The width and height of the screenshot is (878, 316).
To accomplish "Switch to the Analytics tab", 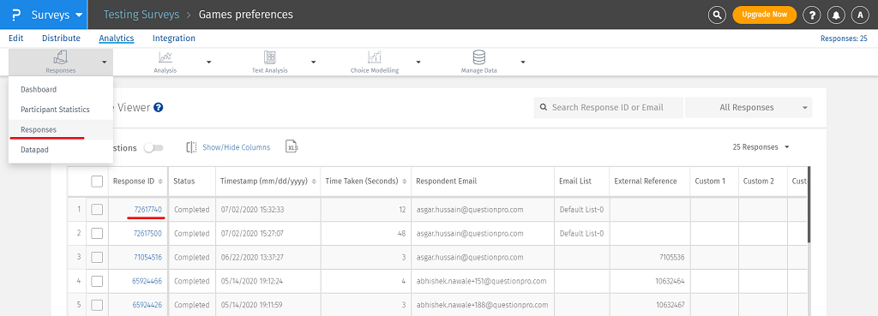I will click(x=117, y=39).
